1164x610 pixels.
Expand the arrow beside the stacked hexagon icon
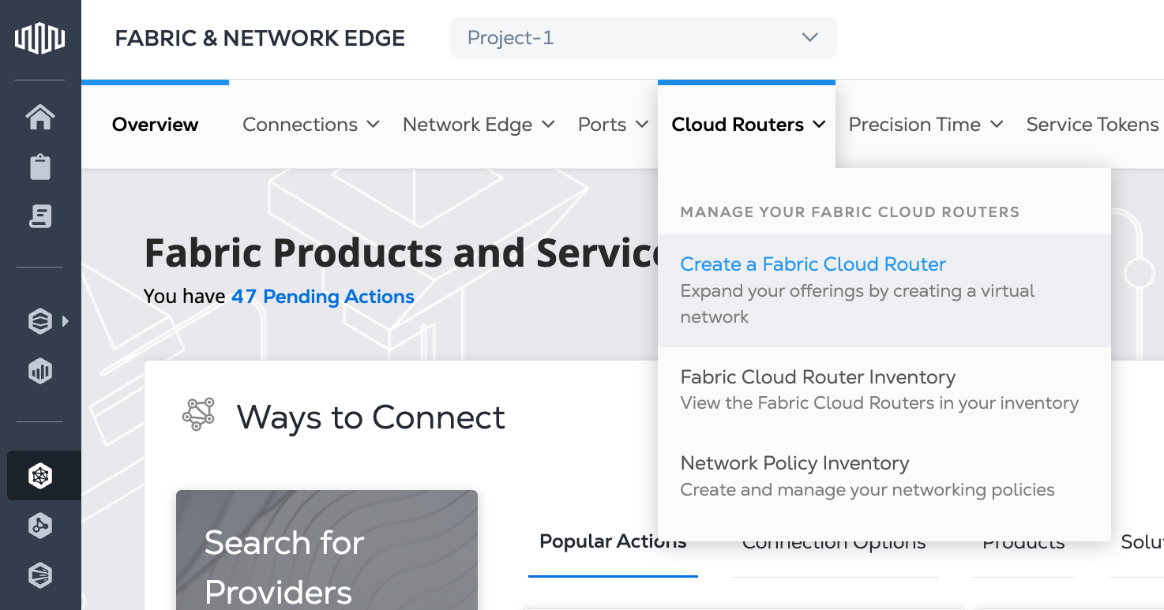tap(66, 321)
